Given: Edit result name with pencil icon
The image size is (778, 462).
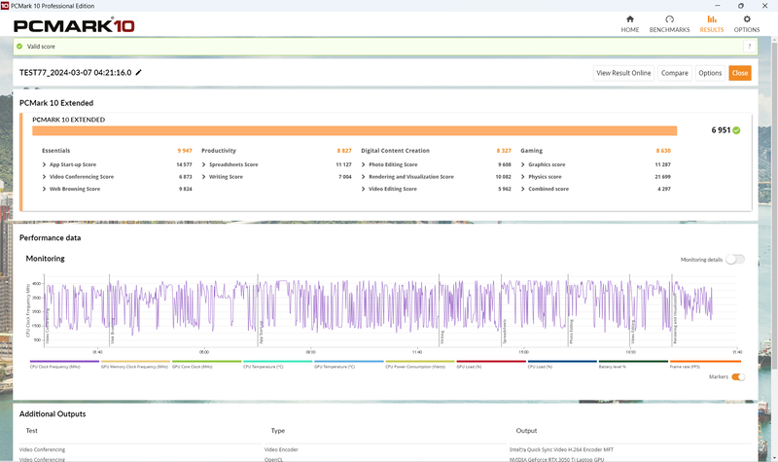Looking at the screenshot, I should pos(138,72).
